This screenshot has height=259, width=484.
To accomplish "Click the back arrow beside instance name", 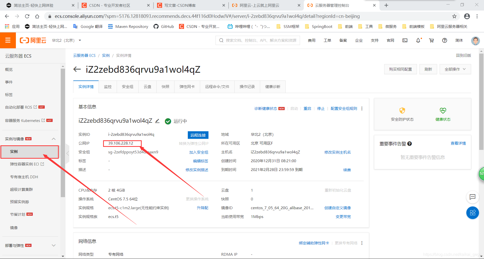I will pos(77,69).
